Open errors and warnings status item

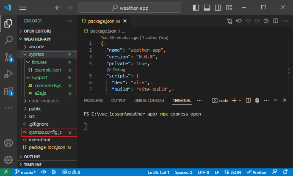[71, 172]
